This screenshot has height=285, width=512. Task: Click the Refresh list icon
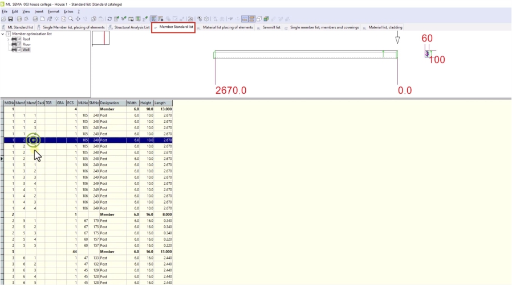click(109, 19)
